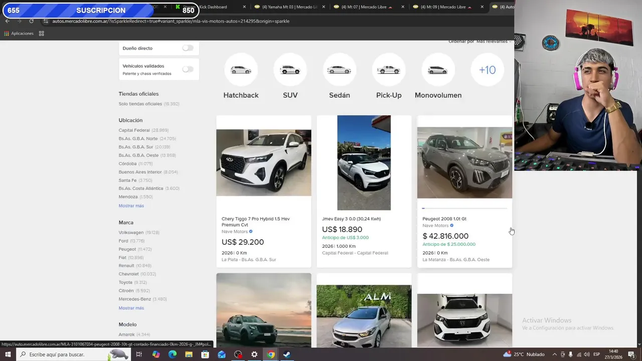This screenshot has height=361, width=642.
Task: Click the ESP input language indicator
Action: click(596, 354)
